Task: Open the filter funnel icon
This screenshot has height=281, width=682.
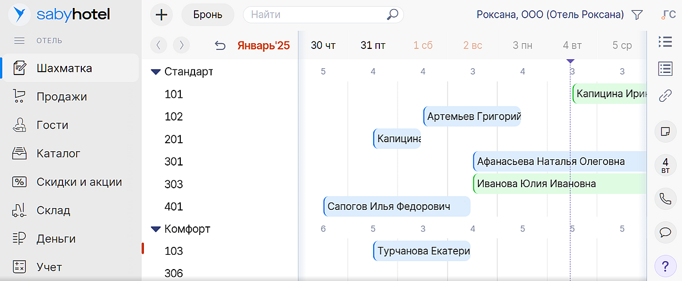Action: point(637,15)
